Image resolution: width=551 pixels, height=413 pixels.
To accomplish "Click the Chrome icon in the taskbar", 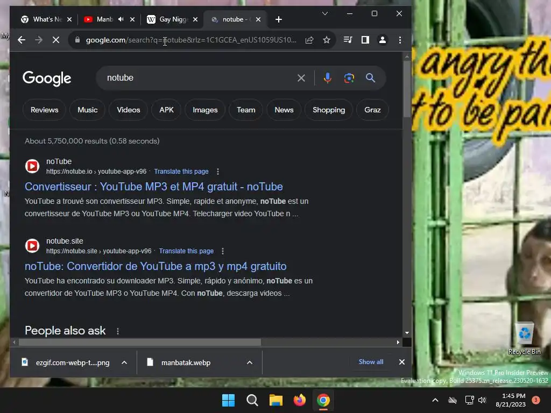I will point(323,400).
